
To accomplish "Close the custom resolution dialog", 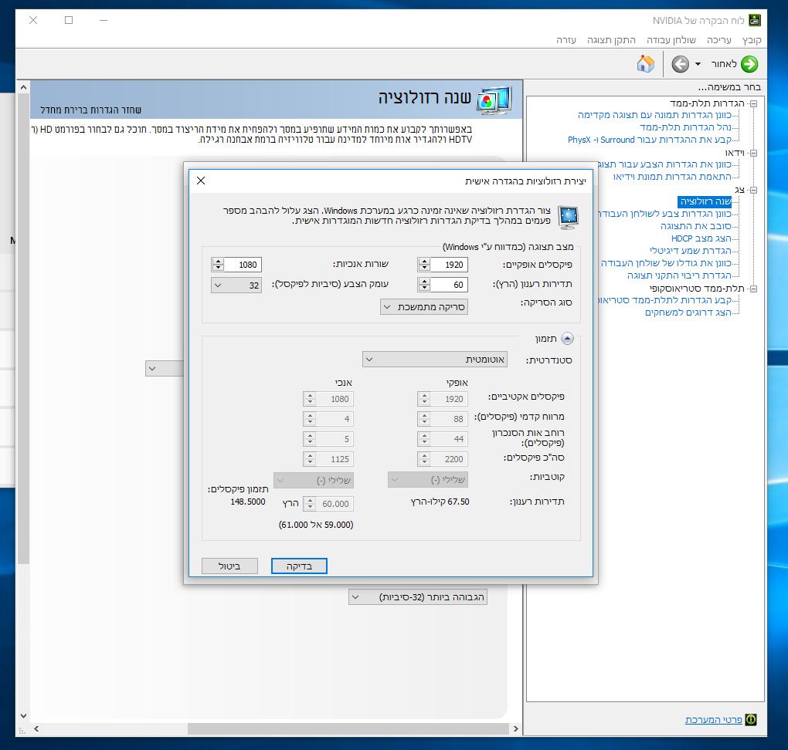I will coord(201,181).
